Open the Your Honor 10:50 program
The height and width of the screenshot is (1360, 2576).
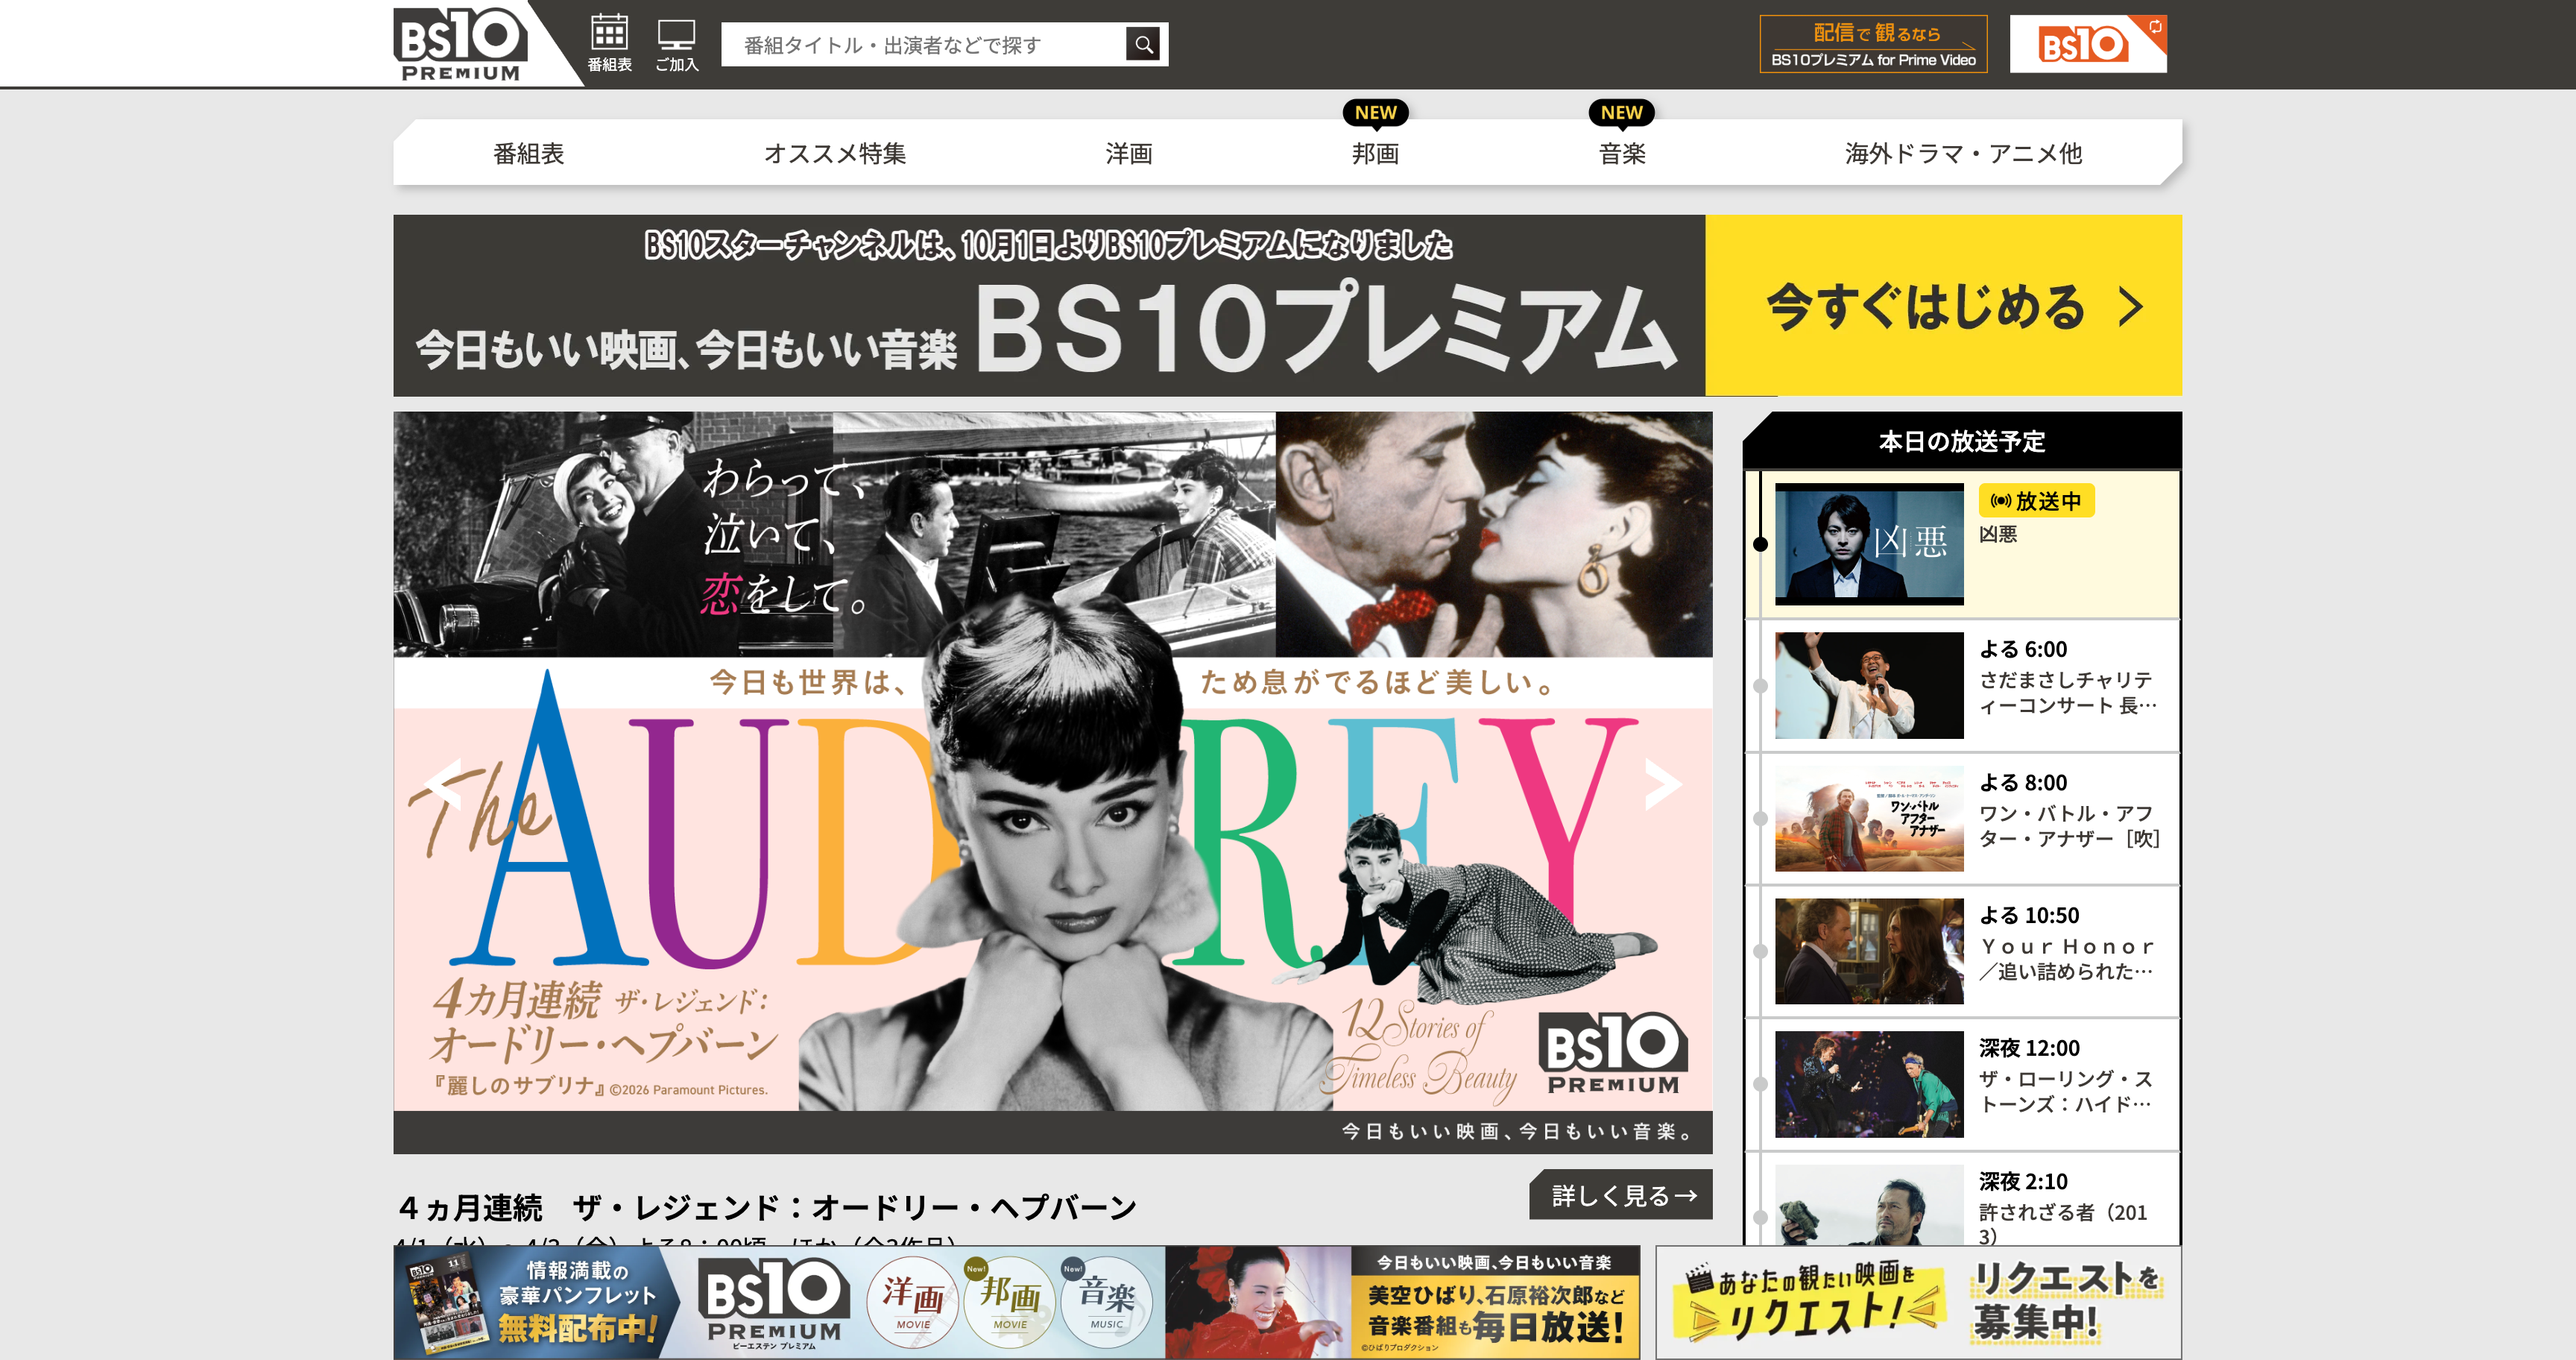(1963, 951)
